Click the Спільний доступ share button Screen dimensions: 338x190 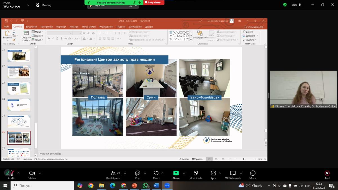click(x=254, y=27)
